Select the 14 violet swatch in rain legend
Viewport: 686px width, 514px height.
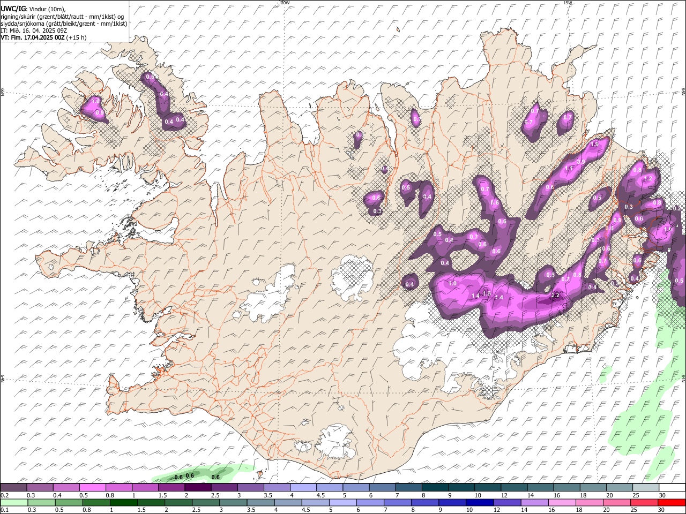(x=534, y=502)
